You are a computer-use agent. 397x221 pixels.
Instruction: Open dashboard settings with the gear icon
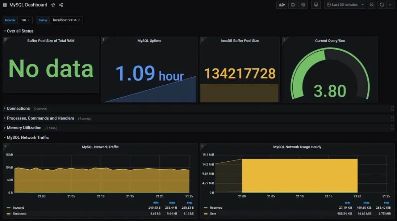(303, 5)
